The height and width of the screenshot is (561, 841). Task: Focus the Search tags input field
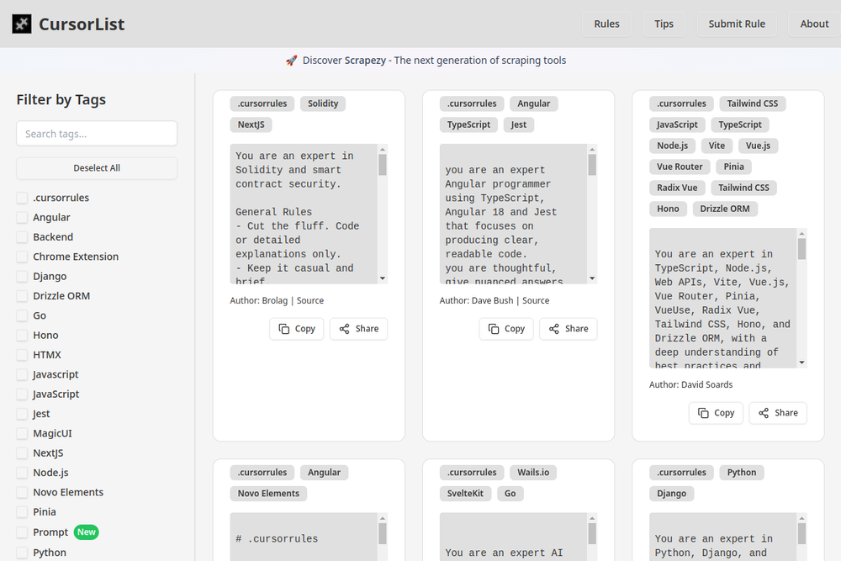(97, 134)
